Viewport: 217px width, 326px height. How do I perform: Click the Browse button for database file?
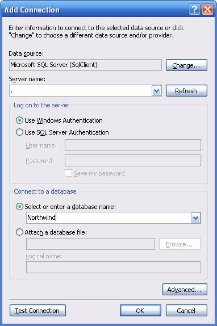[180, 244]
